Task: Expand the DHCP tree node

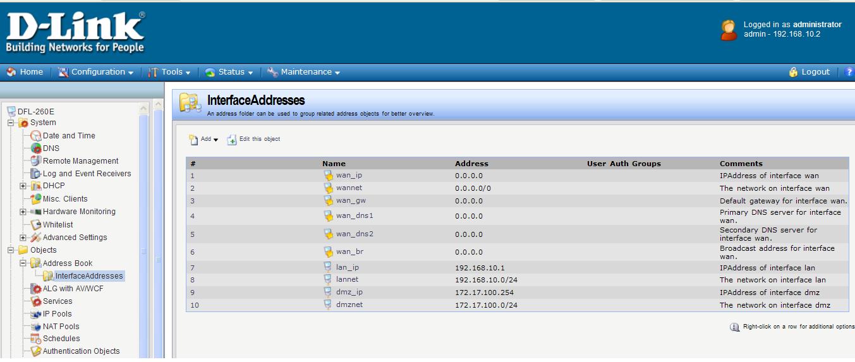Action: pos(23,186)
